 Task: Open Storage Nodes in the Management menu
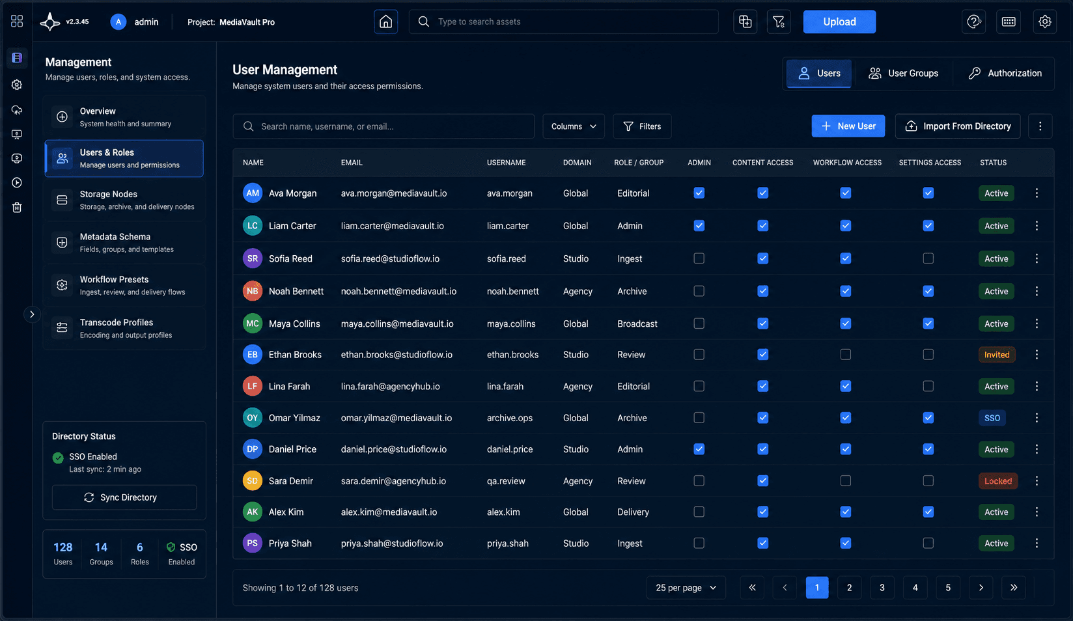coord(124,200)
